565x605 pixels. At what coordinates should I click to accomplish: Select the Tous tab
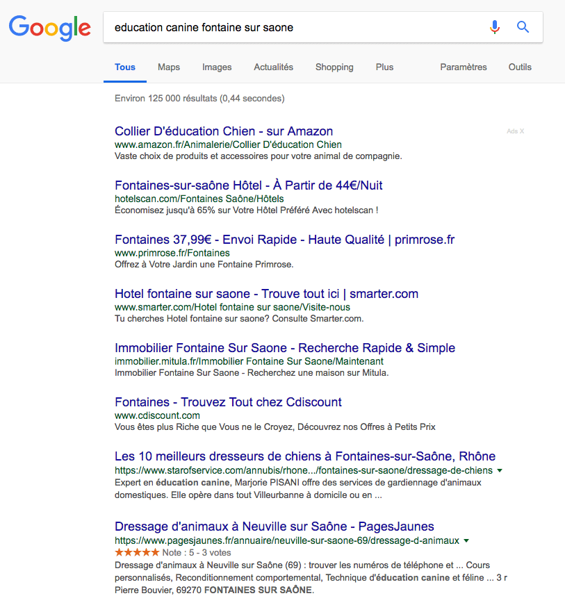pos(125,67)
